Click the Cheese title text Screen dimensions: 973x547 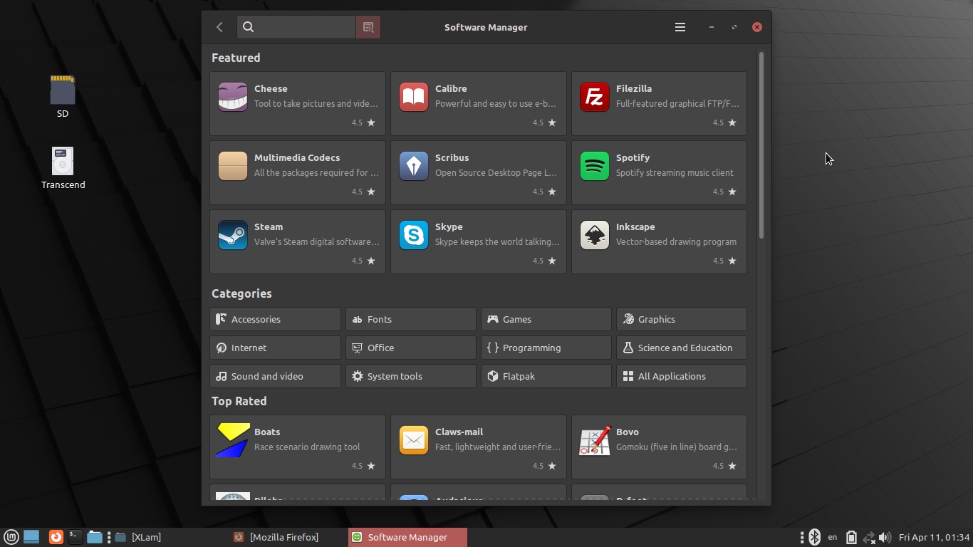click(271, 88)
